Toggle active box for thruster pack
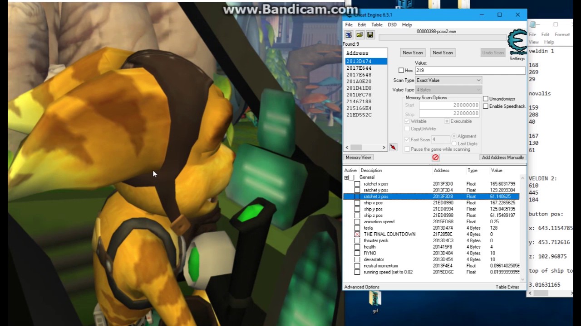 357,240
